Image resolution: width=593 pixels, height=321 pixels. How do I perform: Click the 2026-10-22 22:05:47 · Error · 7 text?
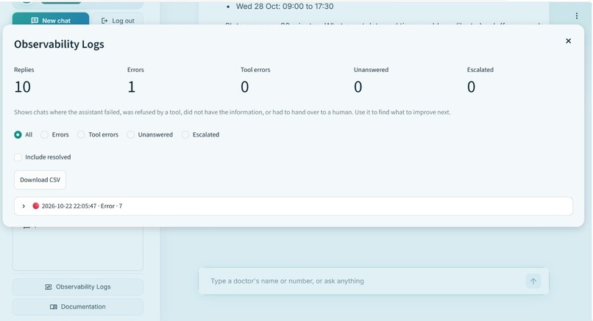point(82,206)
